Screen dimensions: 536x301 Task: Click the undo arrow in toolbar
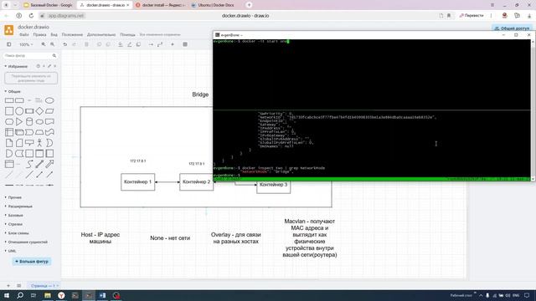65,44
